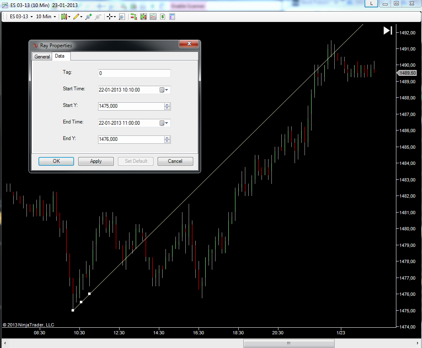Screen dimensions: 422x348
Task: Click the horizontal scrollbar thumb
Action: click(289, 343)
